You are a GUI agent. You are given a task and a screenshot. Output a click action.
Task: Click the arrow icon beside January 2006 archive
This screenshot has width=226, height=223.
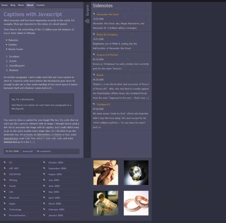pyautogui.click(x=44, y=215)
